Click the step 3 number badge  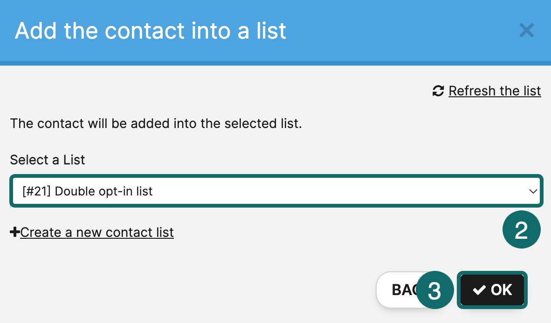(x=434, y=290)
